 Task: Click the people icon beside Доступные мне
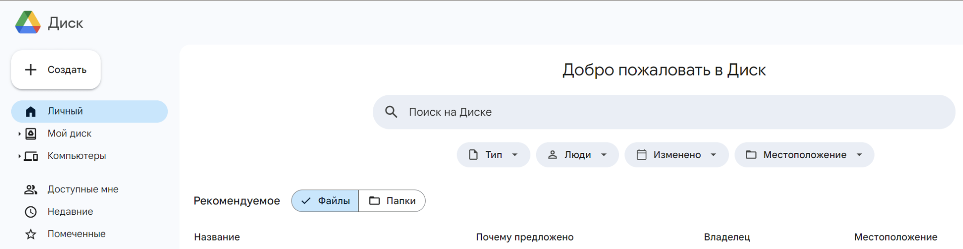(31, 189)
